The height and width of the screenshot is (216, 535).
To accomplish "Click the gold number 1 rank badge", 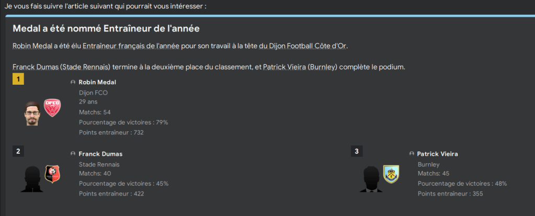I will coord(18,79).
